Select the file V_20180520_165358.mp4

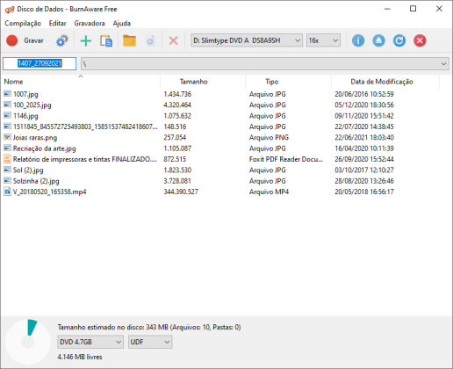[x=49, y=192]
